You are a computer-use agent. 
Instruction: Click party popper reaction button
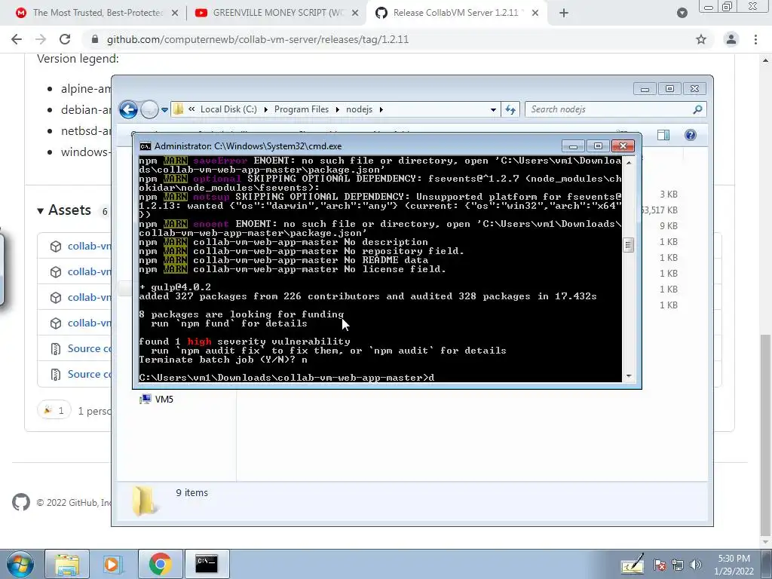pyautogui.click(x=54, y=411)
